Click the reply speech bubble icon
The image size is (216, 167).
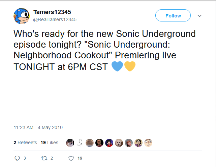(x=18, y=158)
